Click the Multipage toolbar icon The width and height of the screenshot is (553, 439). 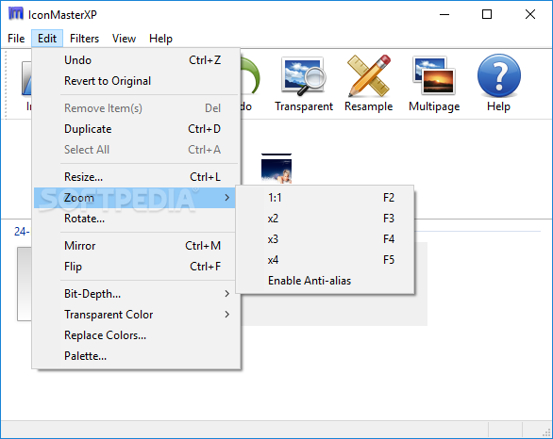434,84
